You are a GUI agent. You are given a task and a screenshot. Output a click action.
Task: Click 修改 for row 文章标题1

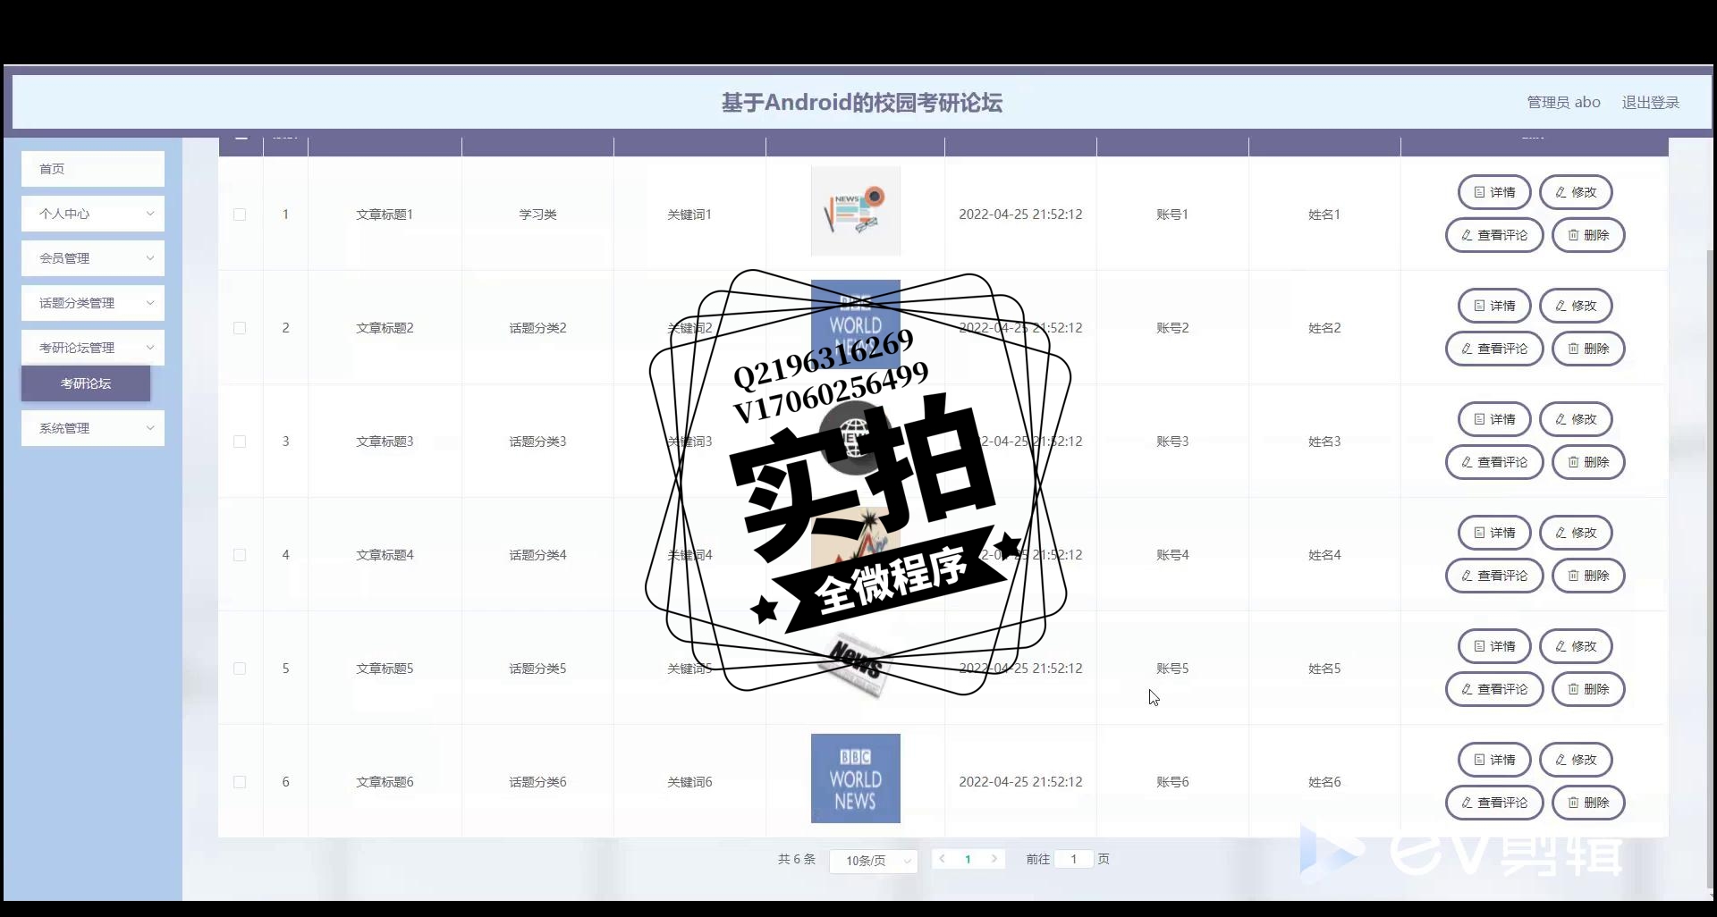tap(1576, 192)
